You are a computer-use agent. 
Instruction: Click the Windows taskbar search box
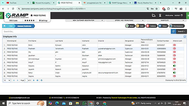27,103
